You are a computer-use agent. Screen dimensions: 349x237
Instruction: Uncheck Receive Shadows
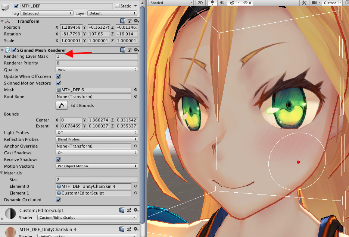pos(58,159)
